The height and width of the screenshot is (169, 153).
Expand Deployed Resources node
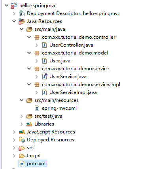(14, 140)
